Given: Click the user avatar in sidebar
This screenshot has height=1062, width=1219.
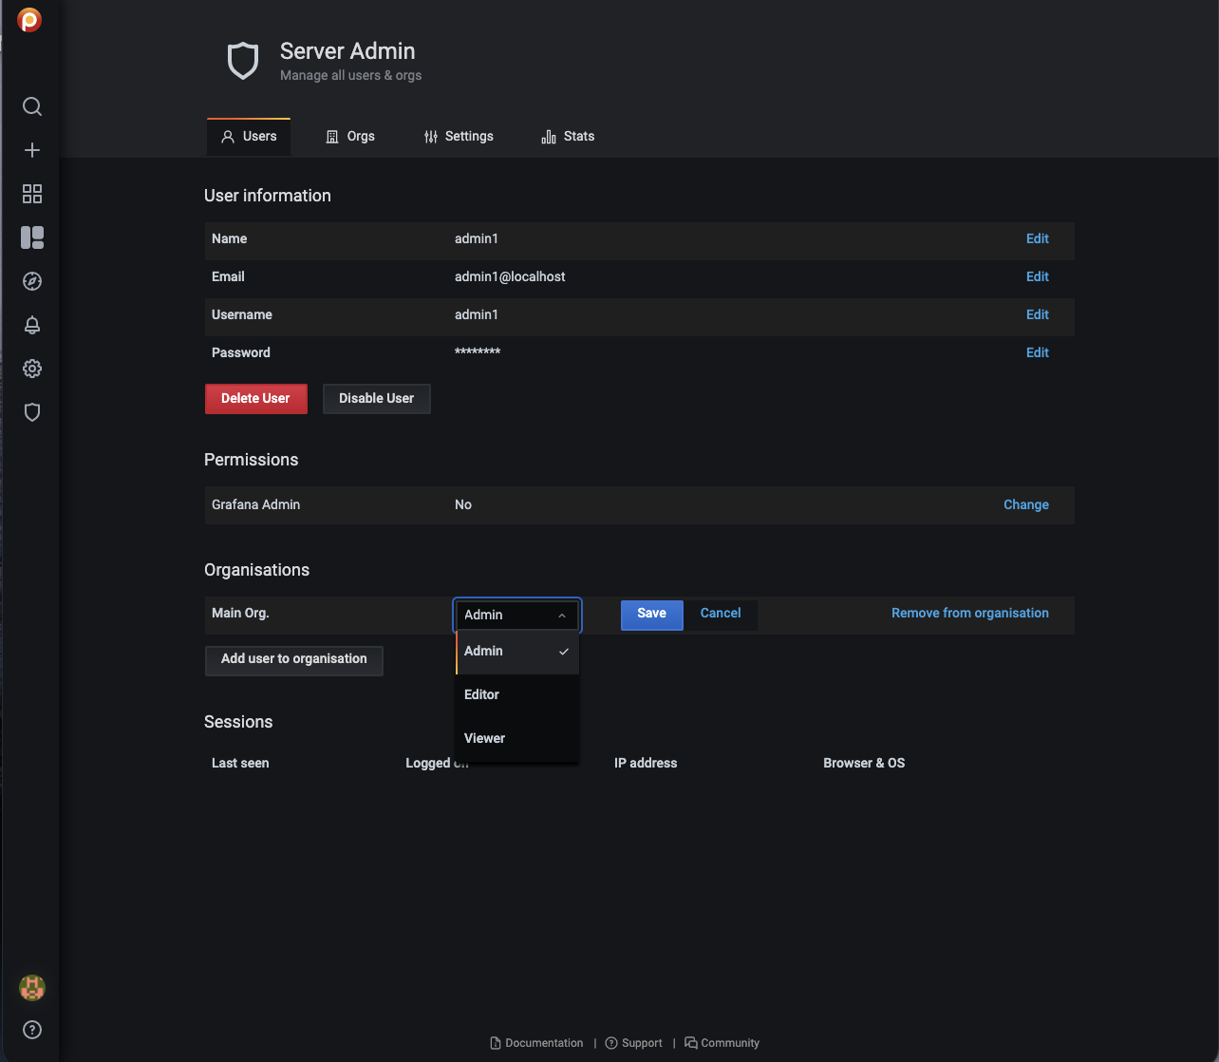Looking at the screenshot, I should [32, 988].
